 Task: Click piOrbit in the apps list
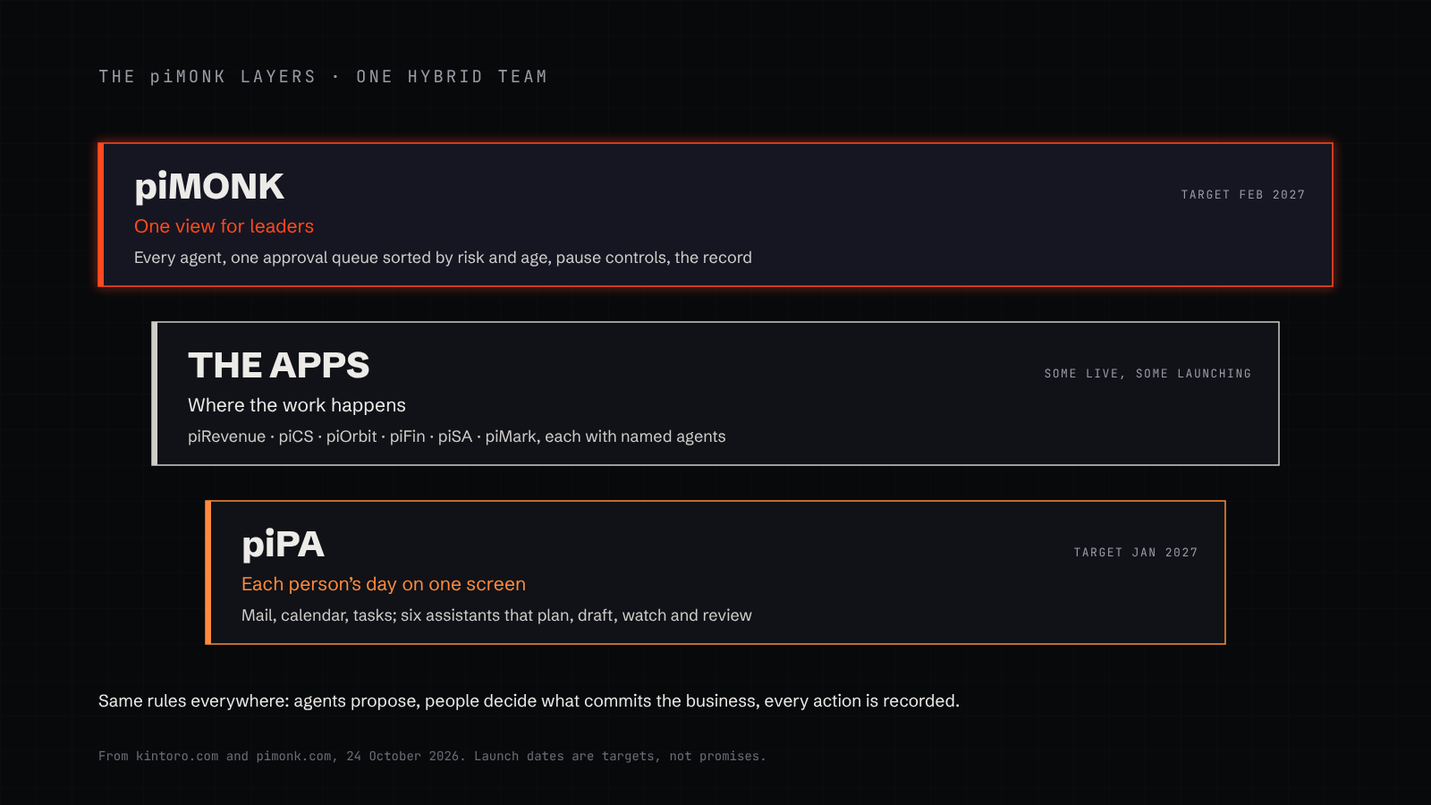click(351, 436)
